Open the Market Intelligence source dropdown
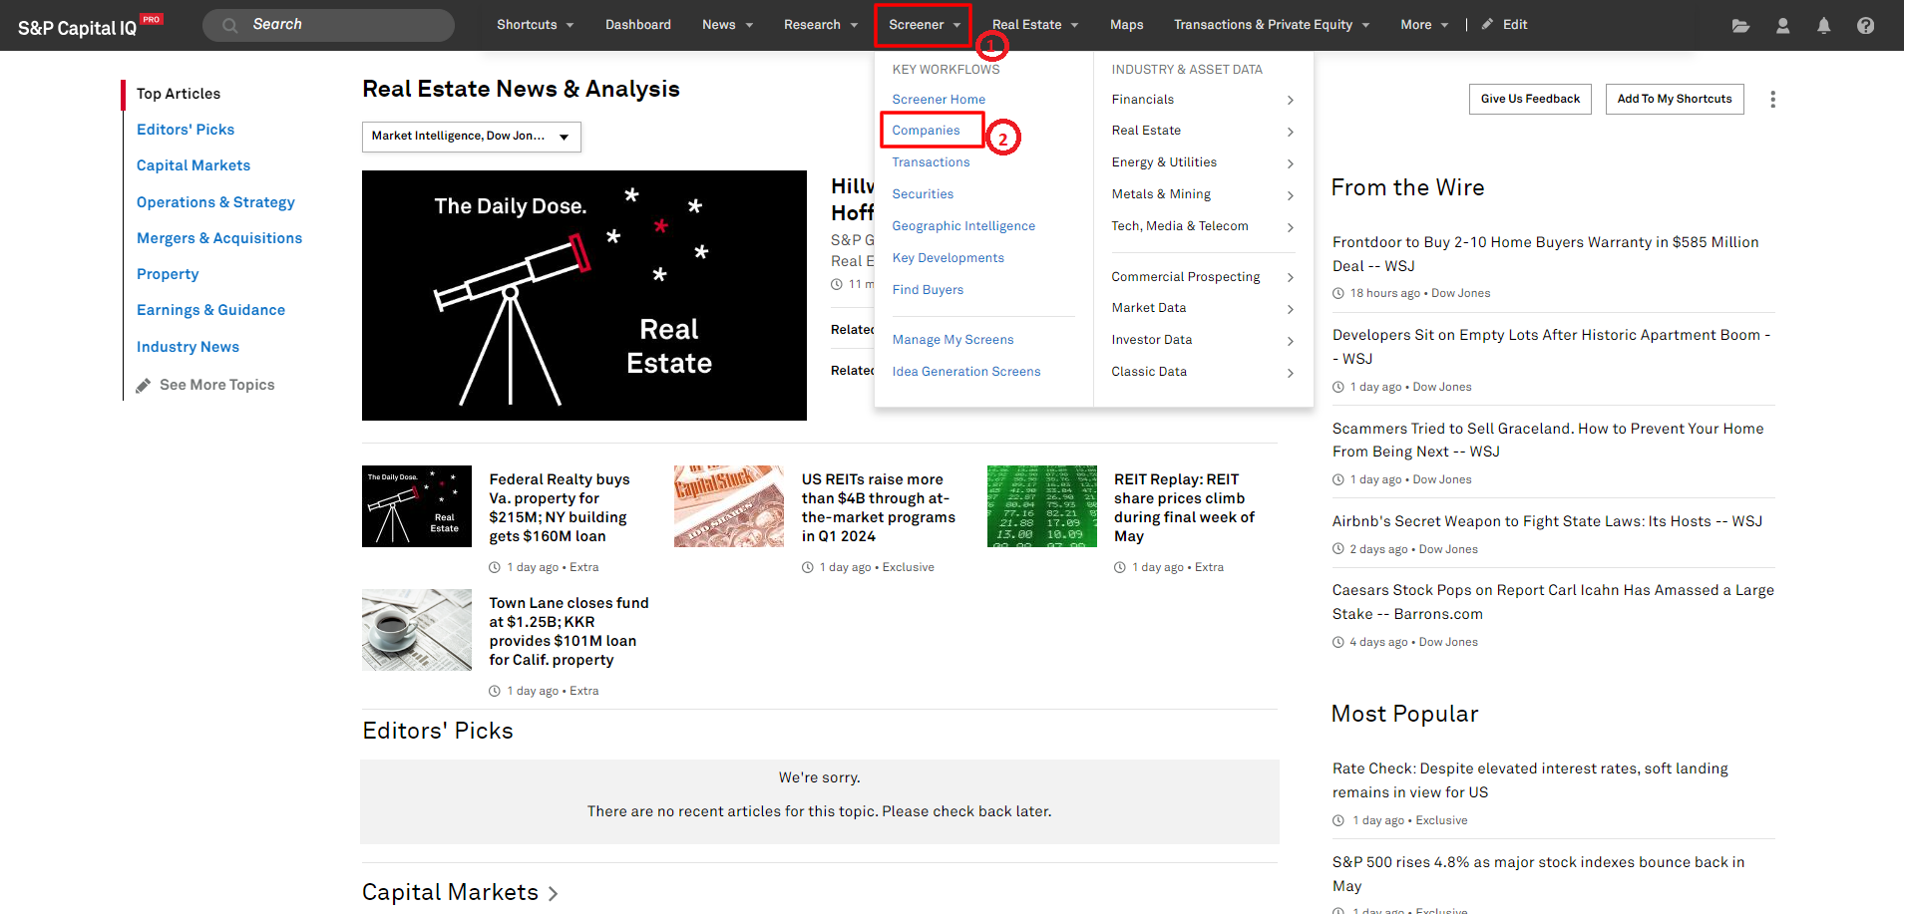The width and height of the screenshot is (1905, 914). coord(471,137)
